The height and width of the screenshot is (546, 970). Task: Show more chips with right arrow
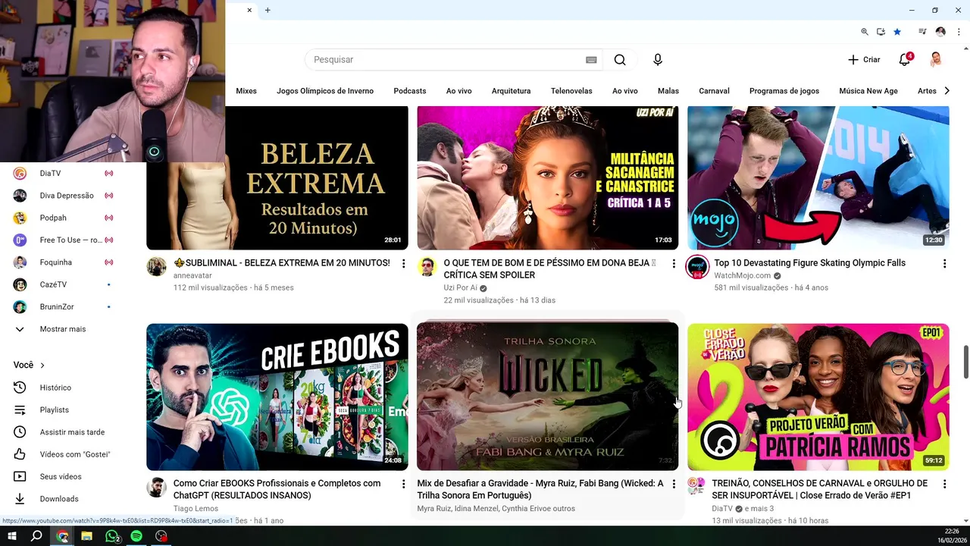coord(947,91)
